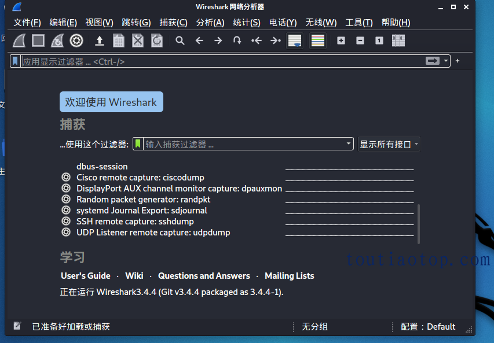This screenshot has width=494, height=343.
Task: Open the 捕获(C) menu
Action: (x=173, y=23)
